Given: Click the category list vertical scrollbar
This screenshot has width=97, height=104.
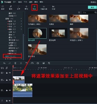Looking at the screenshot, I should [23, 47].
